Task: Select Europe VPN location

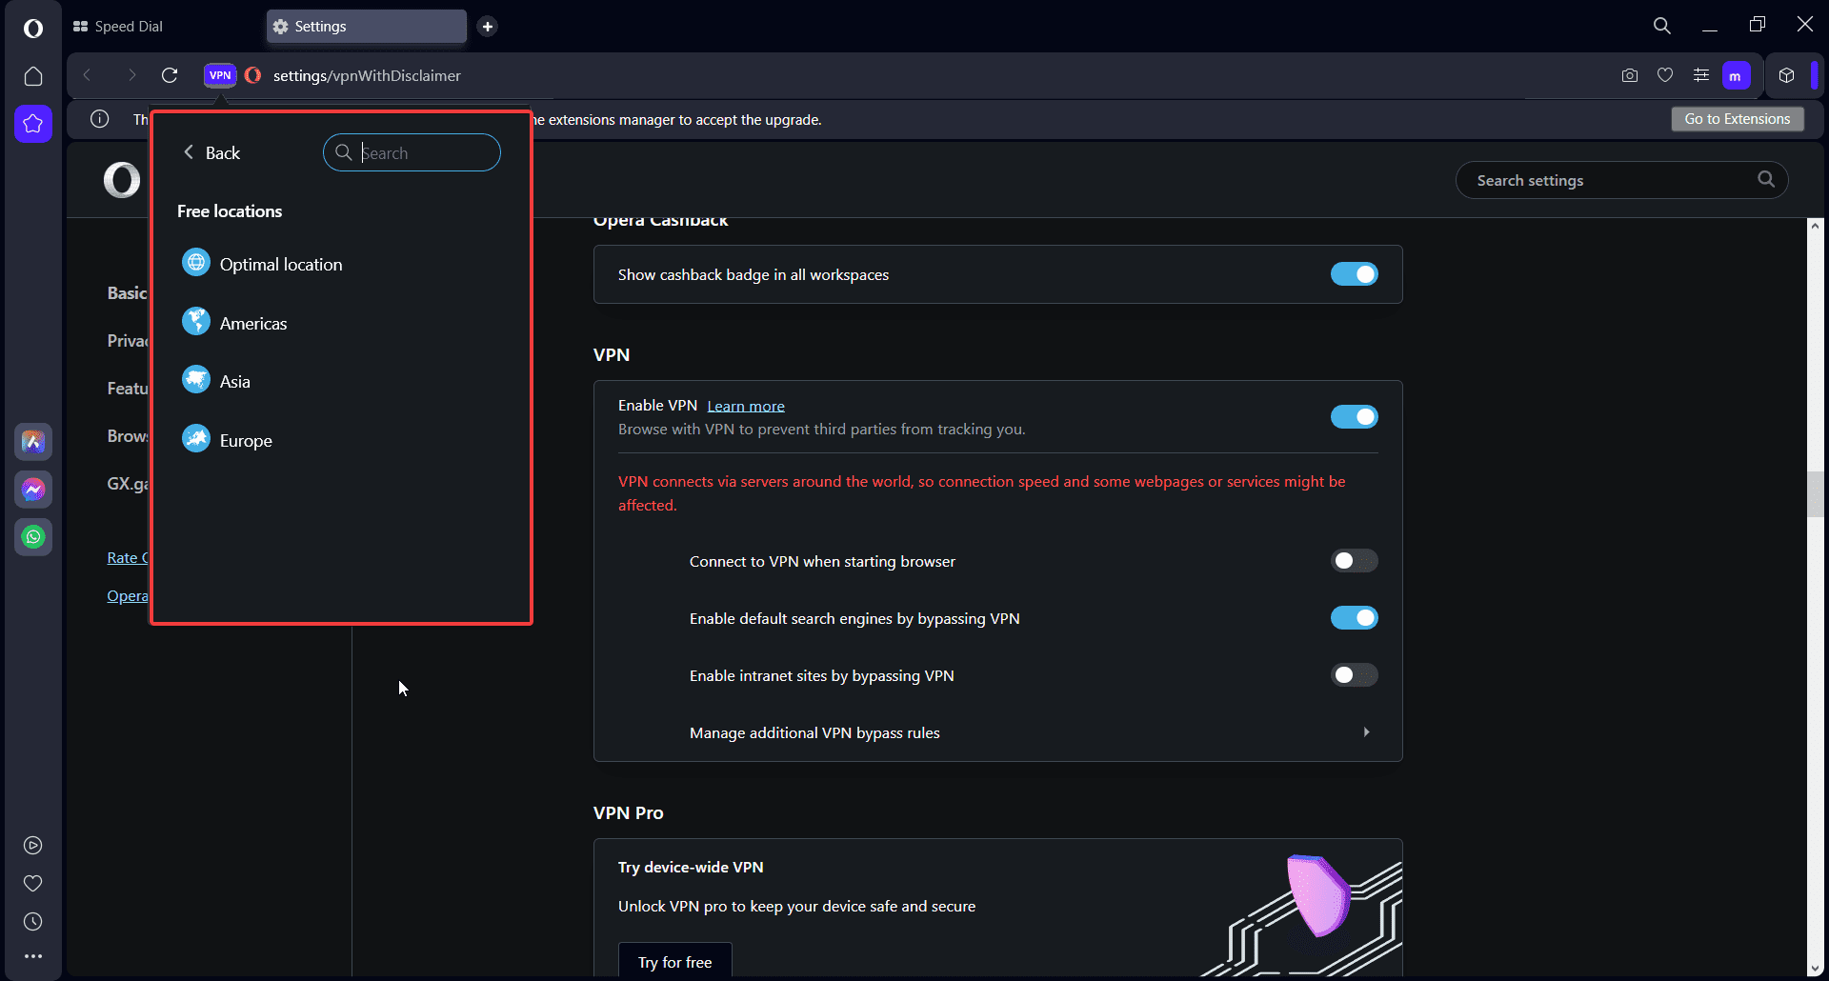Action: pyautogui.click(x=246, y=441)
